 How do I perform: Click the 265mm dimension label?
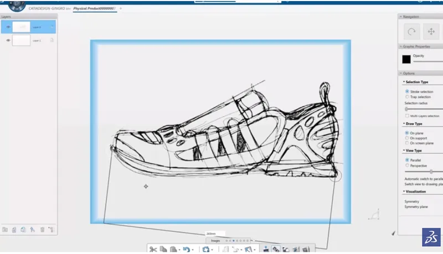(x=215, y=234)
